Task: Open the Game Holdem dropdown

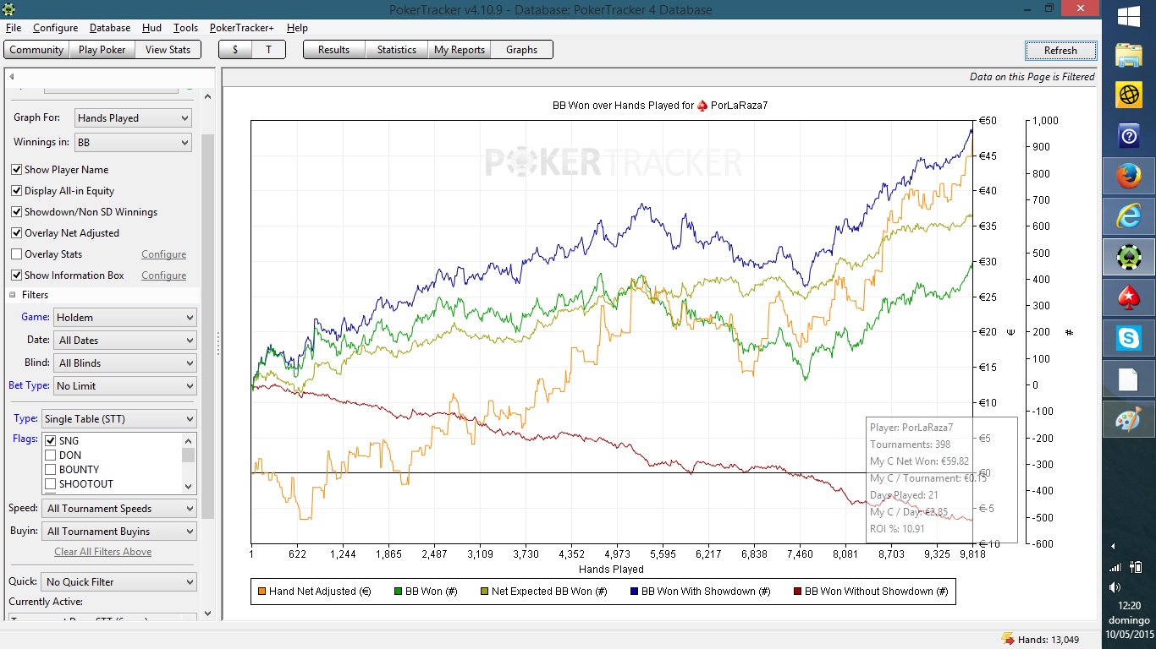Action: [x=125, y=318]
